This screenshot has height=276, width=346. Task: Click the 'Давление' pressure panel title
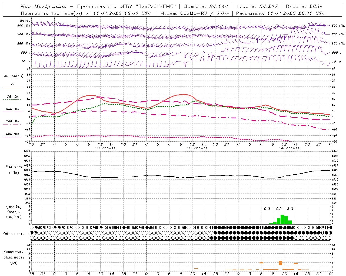tap(14, 167)
